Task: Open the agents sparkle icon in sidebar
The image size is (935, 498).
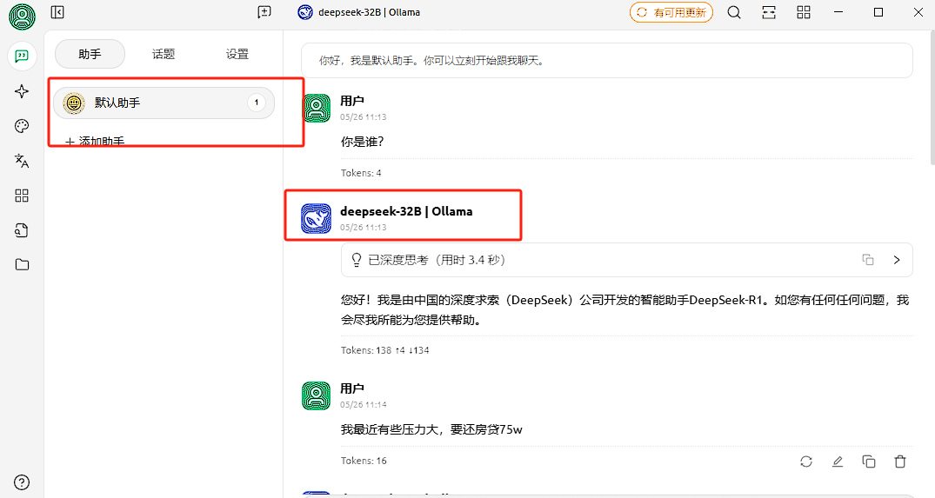Action: click(x=22, y=91)
